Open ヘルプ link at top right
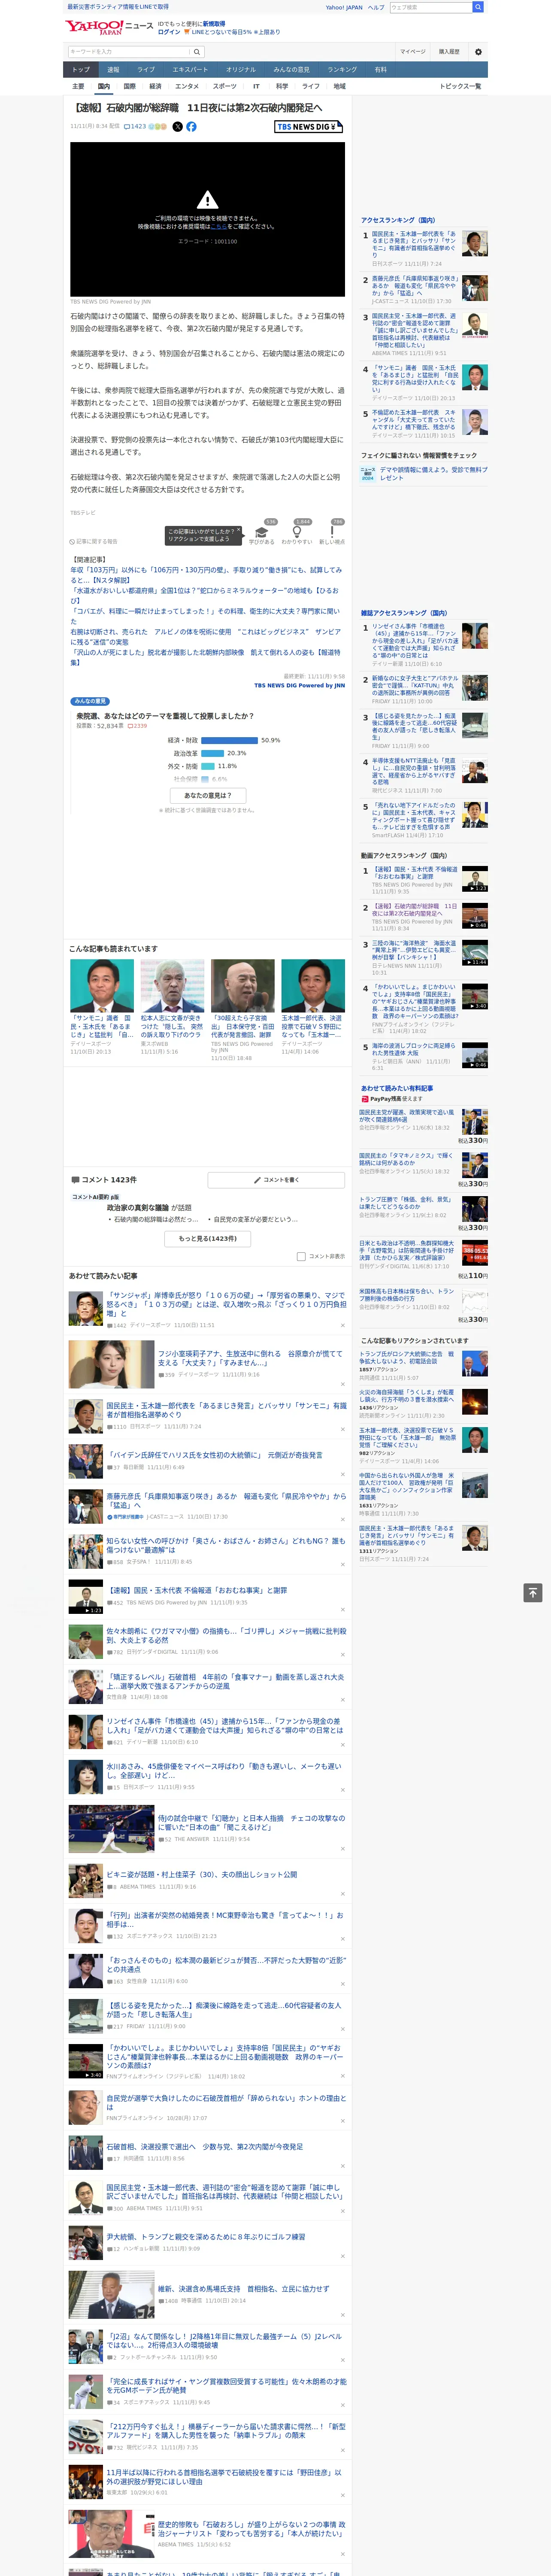 coord(376,7)
